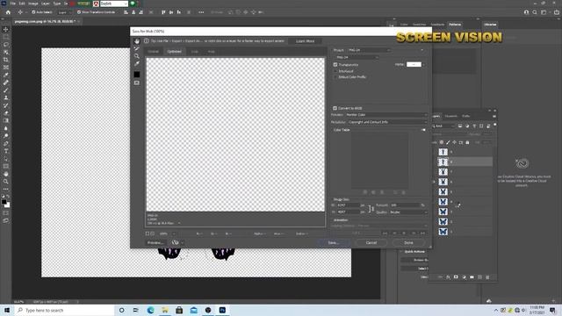Click the Save button

[334, 242]
